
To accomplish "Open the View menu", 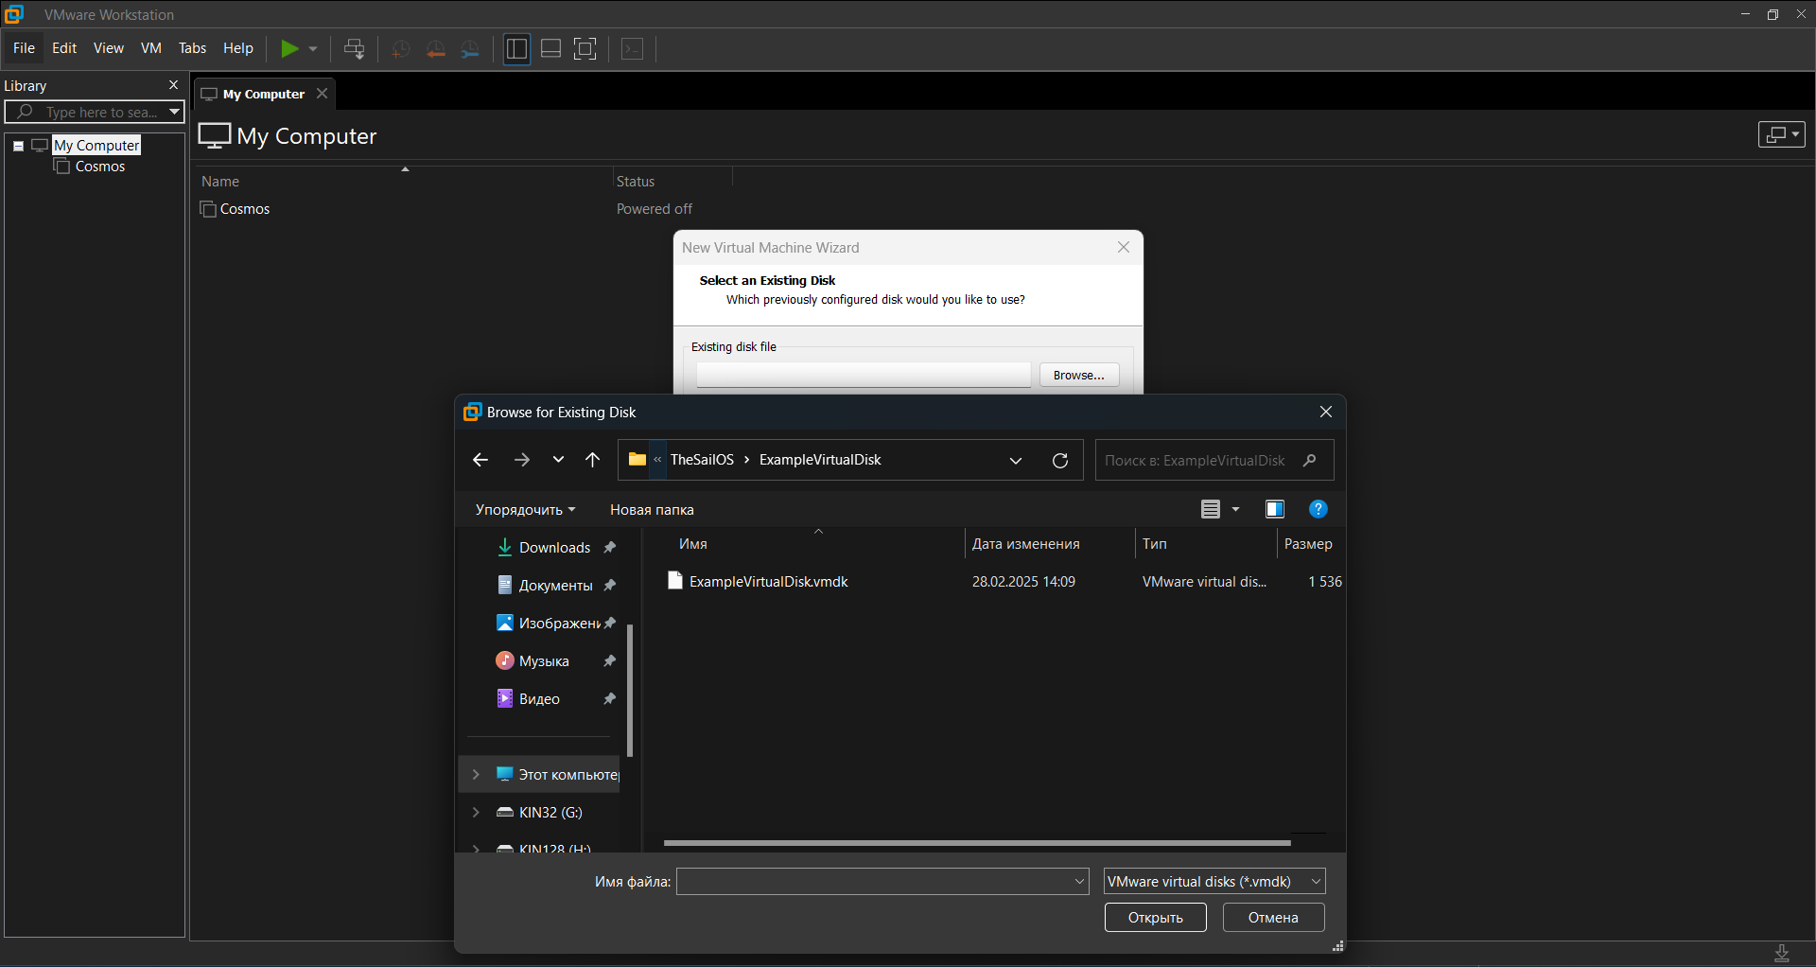I will pos(108,48).
